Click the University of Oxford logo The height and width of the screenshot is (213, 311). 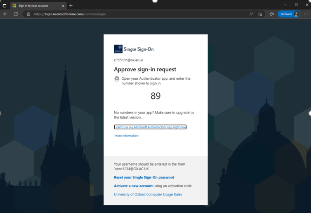click(x=118, y=49)
